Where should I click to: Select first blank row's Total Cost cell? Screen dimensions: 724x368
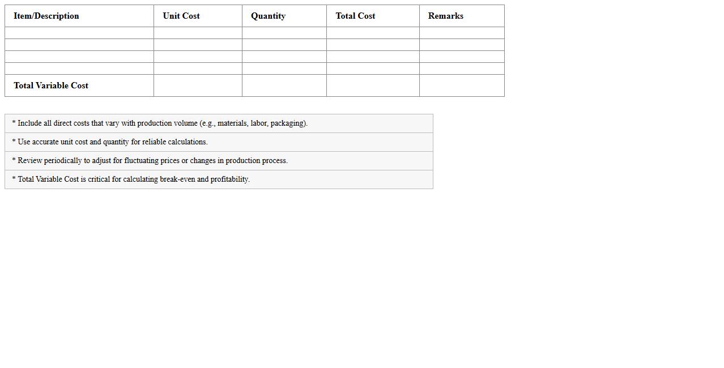pos(373,33)
